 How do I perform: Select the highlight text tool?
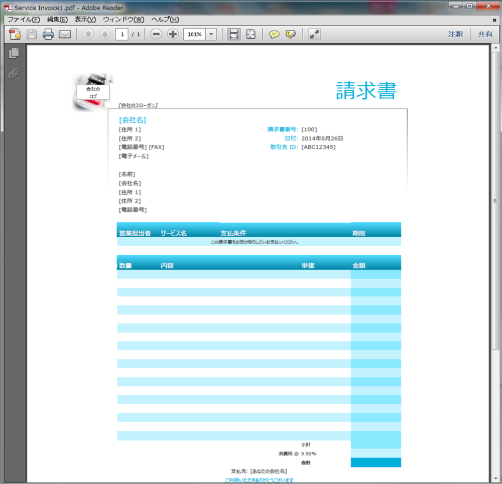[291, 34]
